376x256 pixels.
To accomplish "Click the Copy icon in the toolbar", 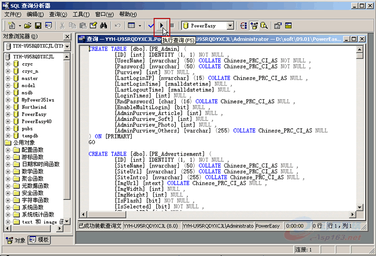I will [x=72, y=26].
